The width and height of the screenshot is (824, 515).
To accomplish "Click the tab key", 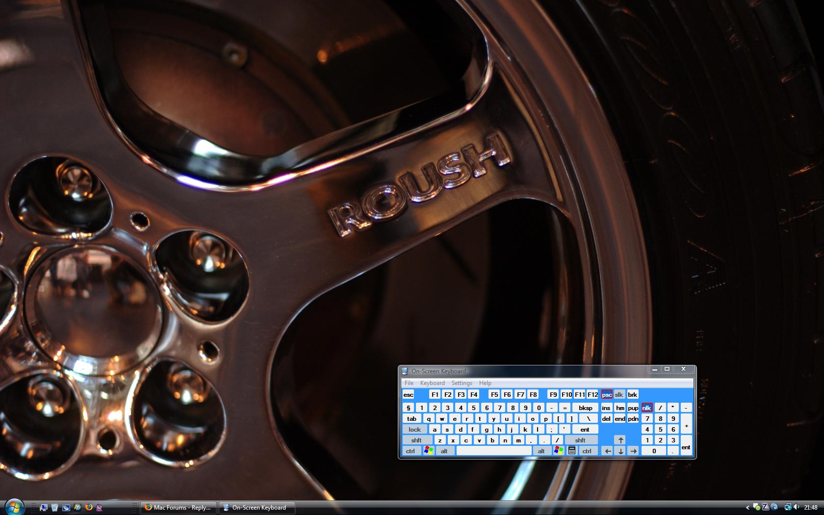I will point(412,418).
